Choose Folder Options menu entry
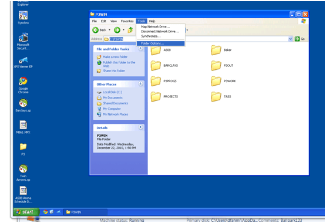 pyautogui.click(x=160, y=43)
